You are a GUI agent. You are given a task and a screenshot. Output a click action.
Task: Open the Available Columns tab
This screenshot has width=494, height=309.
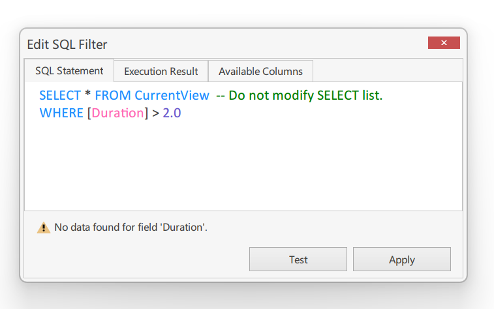[x=260, y=72]
